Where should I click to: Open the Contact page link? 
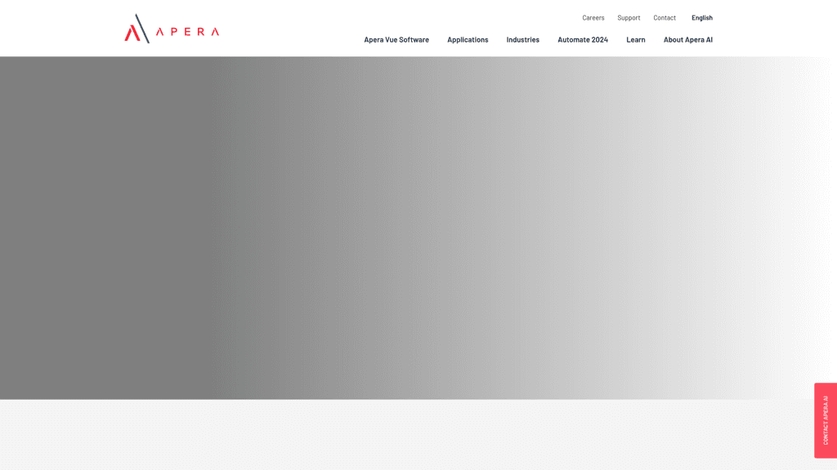665,17
